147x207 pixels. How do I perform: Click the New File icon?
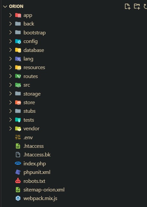[128, 6]
